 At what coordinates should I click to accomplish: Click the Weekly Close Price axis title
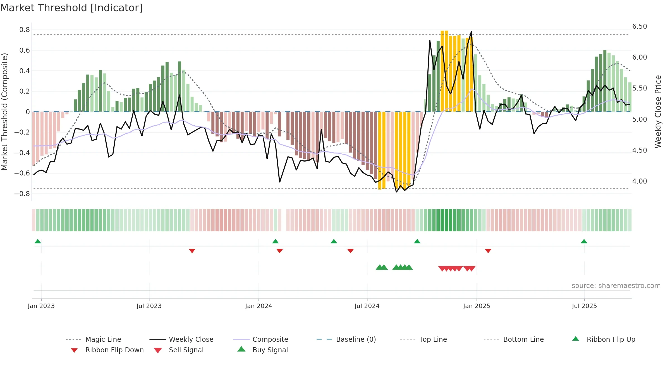coord(658,111)
